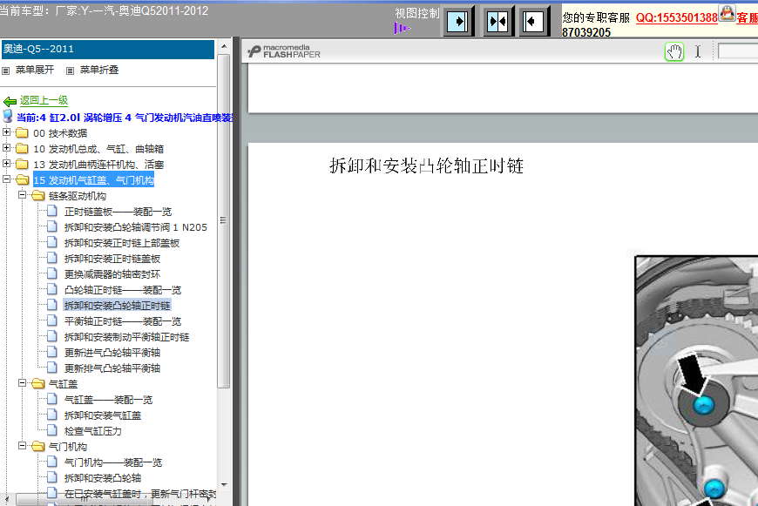Collapse the 链条驱动机构 subfolder
The width and height of the screenshot is (758, 506).
23,195
